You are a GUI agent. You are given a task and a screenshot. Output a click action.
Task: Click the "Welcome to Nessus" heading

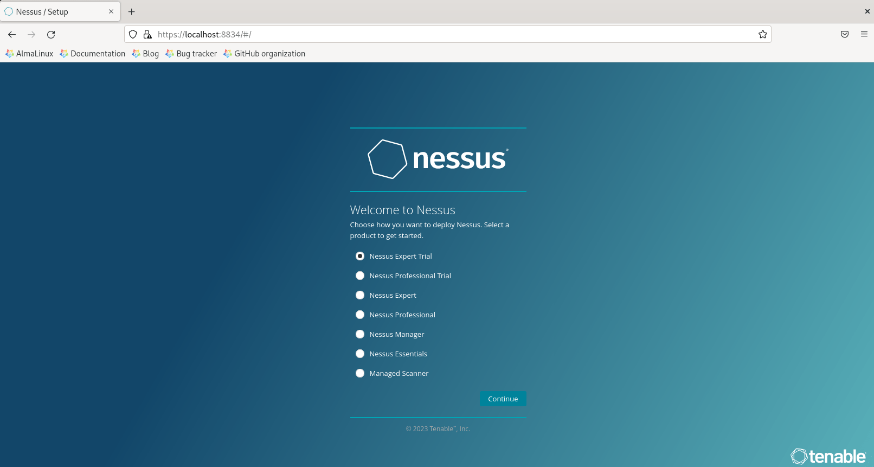(x=403, y=210)
